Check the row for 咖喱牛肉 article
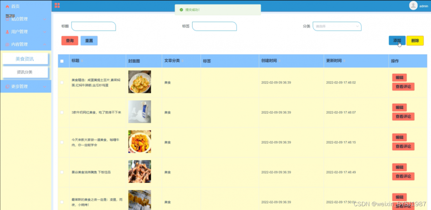Image resolution: width=431 pixels, height=210 pixels. [x=62, y=142]
